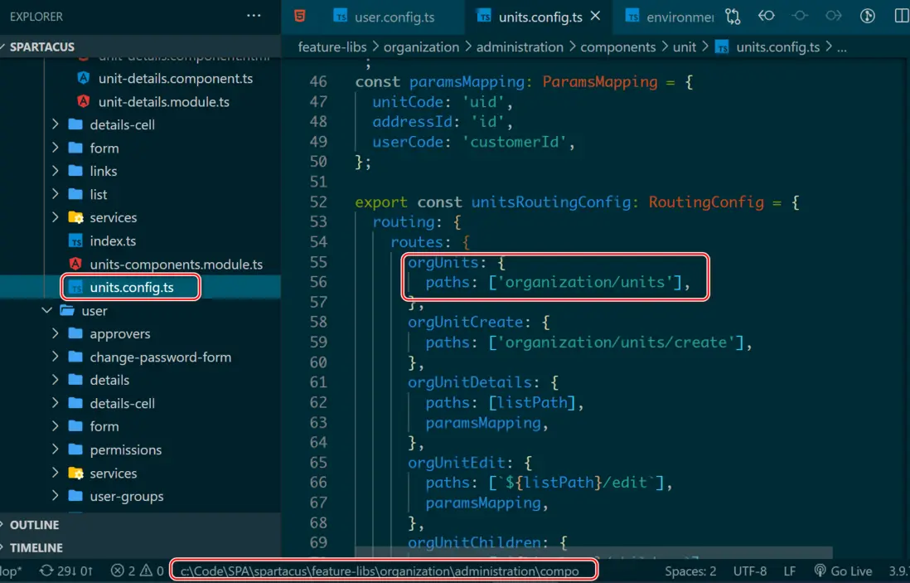Click the left arrow go-to-previous-change icon

click(766, 16)
